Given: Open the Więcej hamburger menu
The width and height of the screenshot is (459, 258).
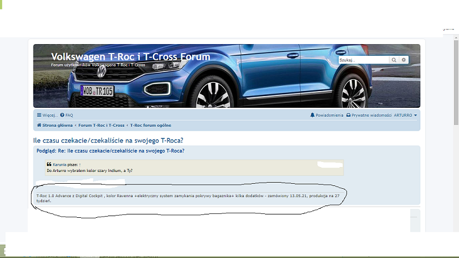Looking at the screenshot, I should [47, 115].
